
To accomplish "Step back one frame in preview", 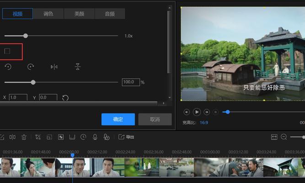I will pos(187,112).
